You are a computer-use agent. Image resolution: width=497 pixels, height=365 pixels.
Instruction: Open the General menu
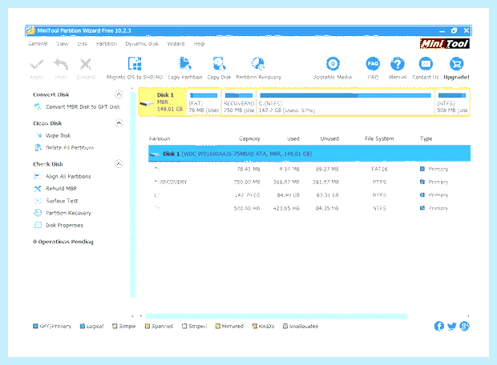point(38,44)
